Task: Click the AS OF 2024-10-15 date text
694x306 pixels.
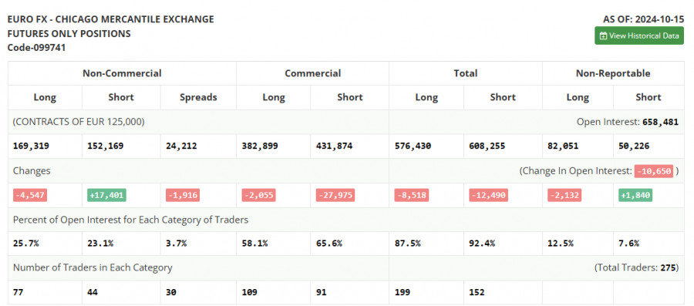Action: point(643,19)
